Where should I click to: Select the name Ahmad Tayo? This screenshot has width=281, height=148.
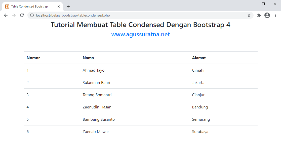[x=94, y=70]
